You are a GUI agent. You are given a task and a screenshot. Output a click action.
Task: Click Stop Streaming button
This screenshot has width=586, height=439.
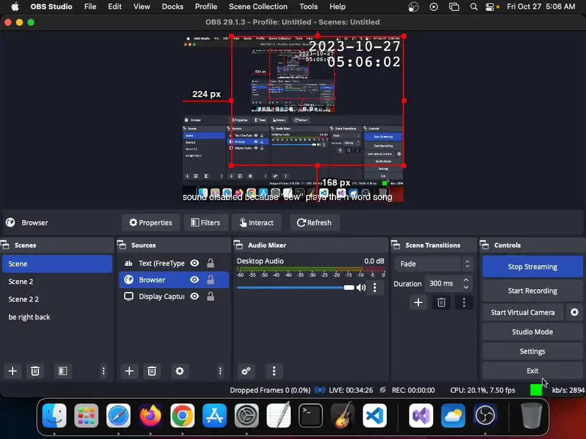[x=532, y=266]
